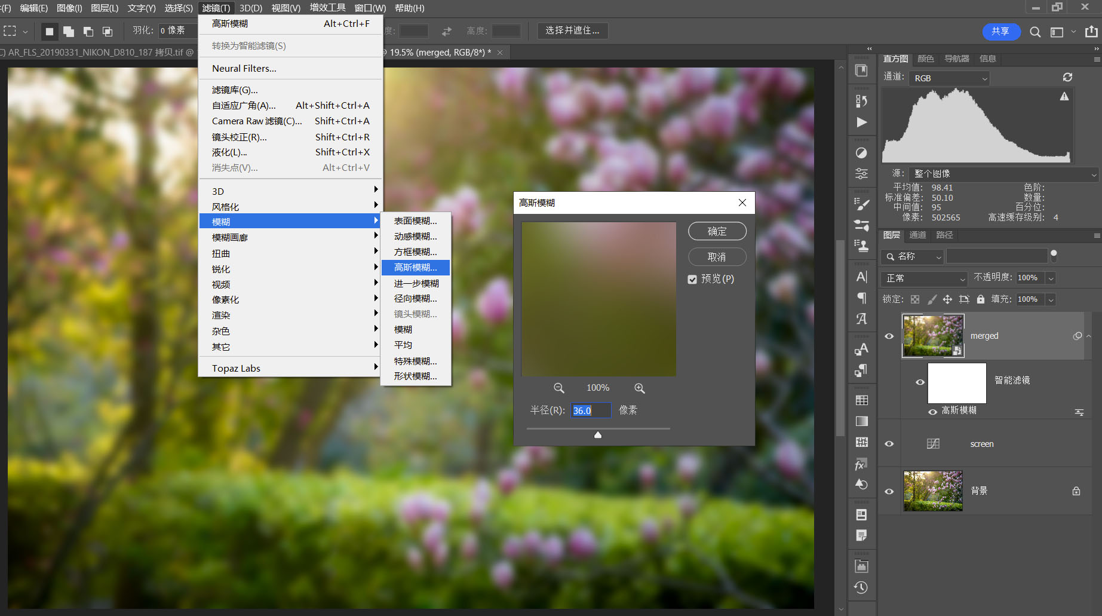
Task: Cancel the Gaussian Blur dialog
Action: pos(717,258)
